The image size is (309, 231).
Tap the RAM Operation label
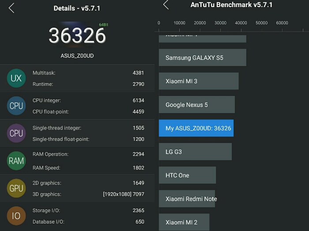click(x=50, y=154)
